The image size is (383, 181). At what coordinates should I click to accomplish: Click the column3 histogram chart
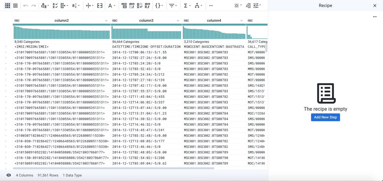click(x=147, y=33)
